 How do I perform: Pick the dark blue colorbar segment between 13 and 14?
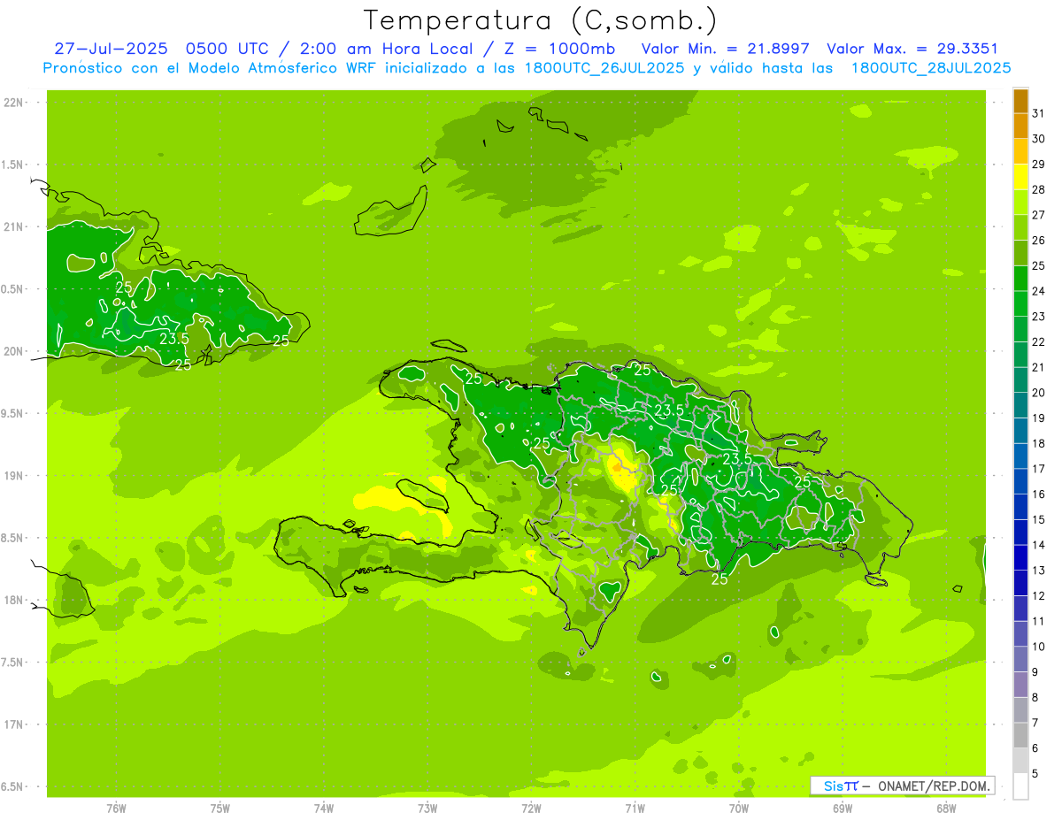pyautogui.click(x=1020, y=558)
